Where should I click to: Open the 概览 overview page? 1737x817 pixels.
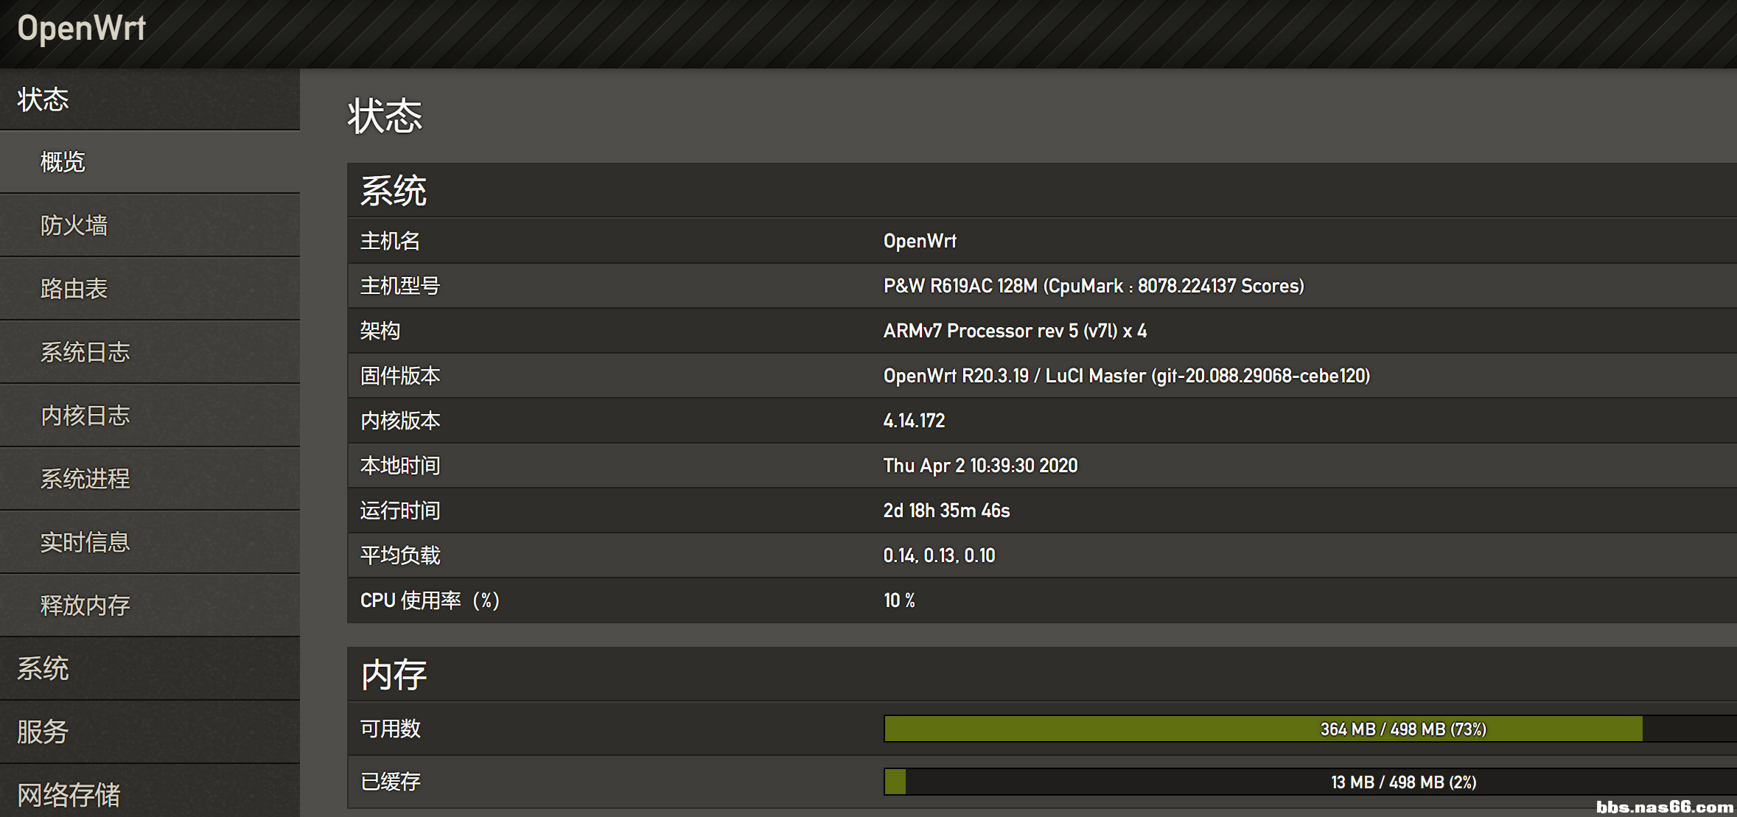tap(63, 162)
